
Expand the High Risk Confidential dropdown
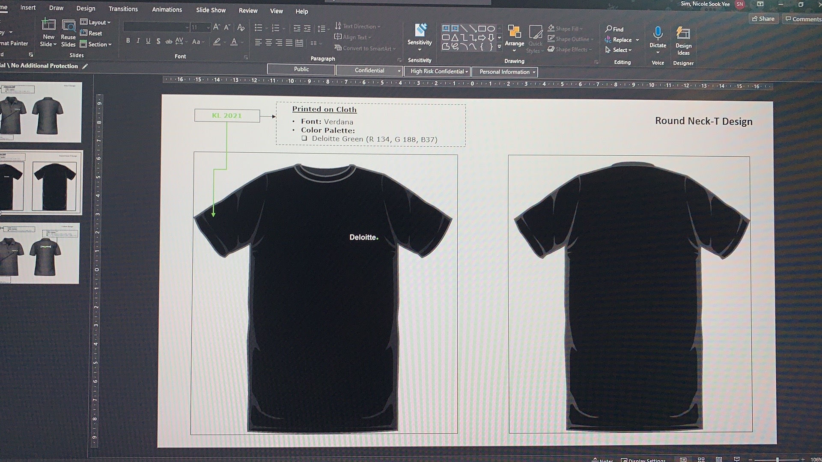[467, 71]
